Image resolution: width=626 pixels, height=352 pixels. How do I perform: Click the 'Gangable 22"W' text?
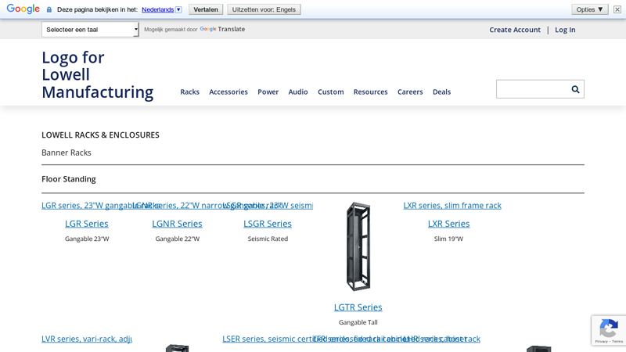[x=178, y=239]
